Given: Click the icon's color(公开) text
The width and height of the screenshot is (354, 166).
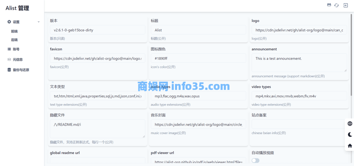Looking at the screenshot, I should (x=163, y=67).
